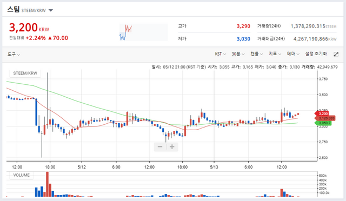This screenshot has width=346, height=201.
Task: Click the VOLUME panel legend label
Action: [22, 175]
